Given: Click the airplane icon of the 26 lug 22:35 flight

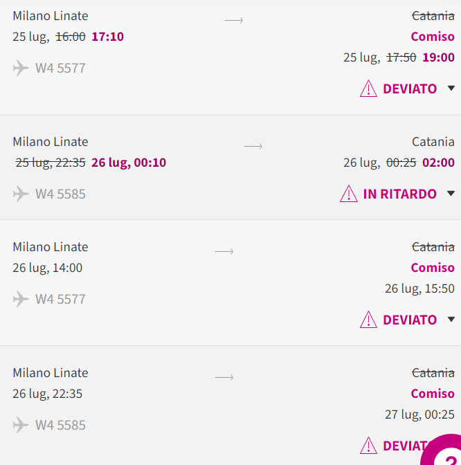Looking at the screenshot, I should tap(21, 425).
